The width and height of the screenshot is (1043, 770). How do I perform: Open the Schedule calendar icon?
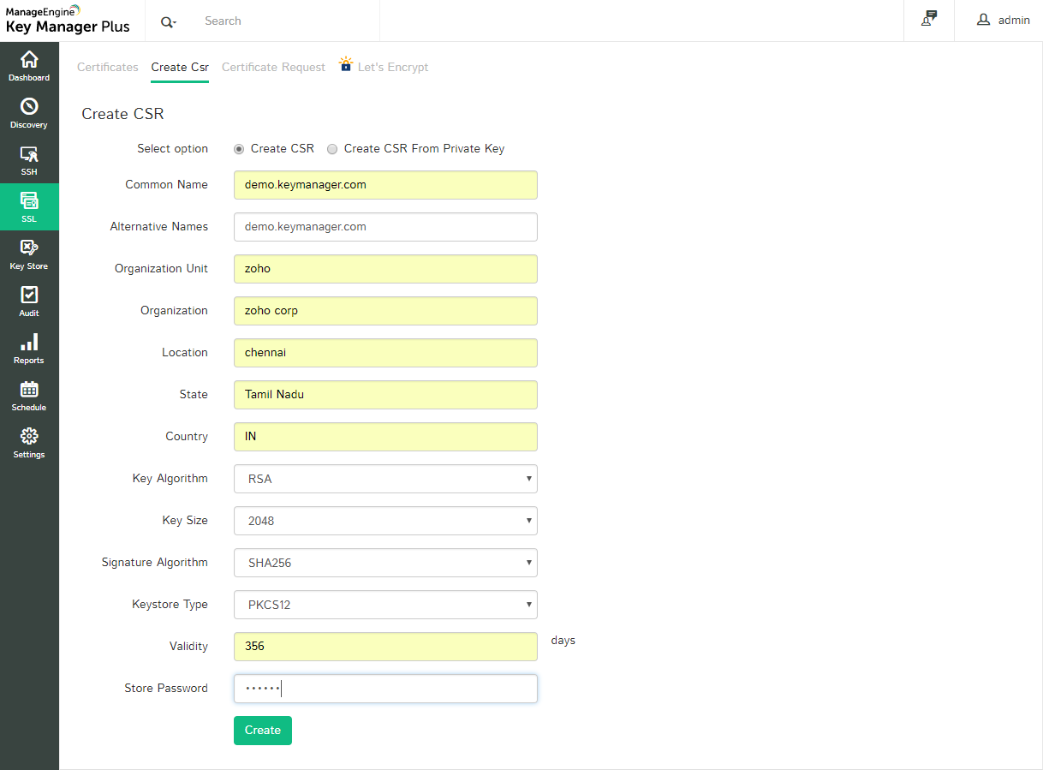pos(29,391)
